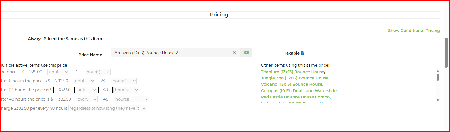Open Titanium (13x13) Bounce House link

(x=292, y=72)
